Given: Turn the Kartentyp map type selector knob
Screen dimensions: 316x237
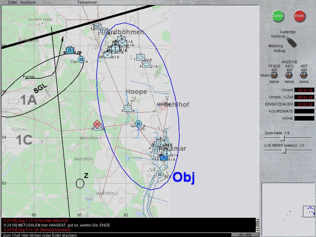Looking at the screenshot, I should (x=291, y=42).
